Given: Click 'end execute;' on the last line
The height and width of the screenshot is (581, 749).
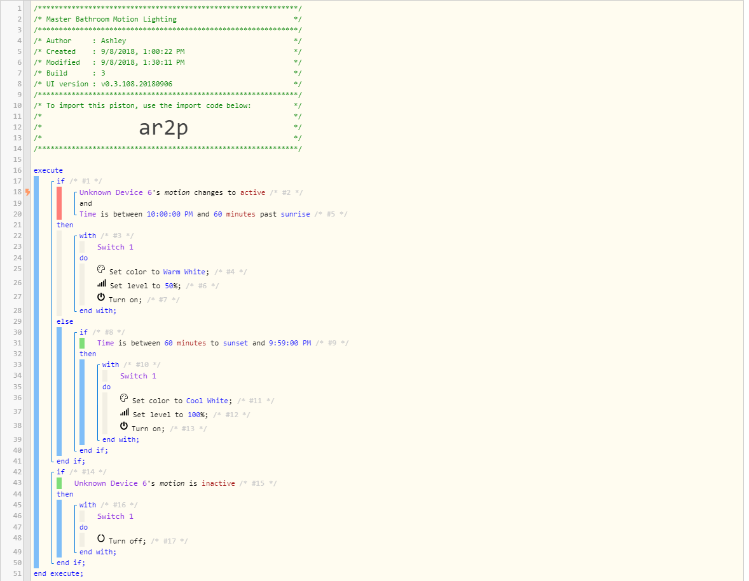Looking at the screenshot, I should (58, 573).
